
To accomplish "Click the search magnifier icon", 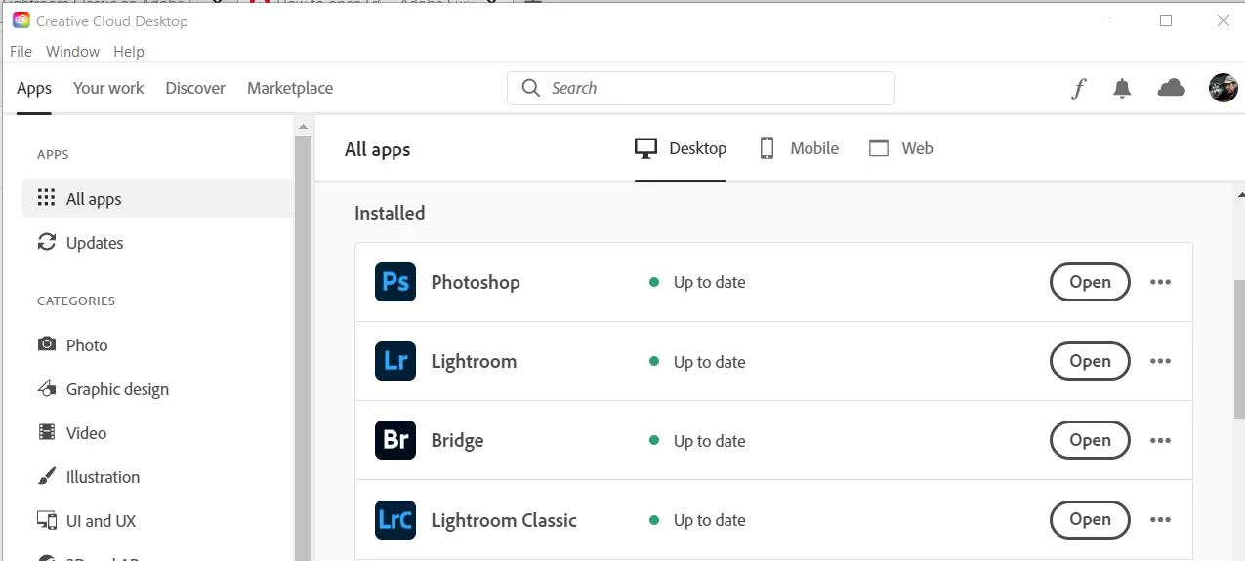I will click(x=531, y=88).
